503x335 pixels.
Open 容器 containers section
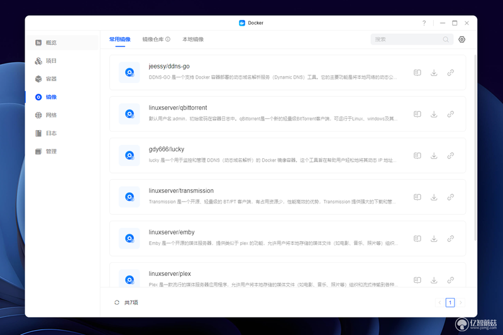tap(62, 79)
